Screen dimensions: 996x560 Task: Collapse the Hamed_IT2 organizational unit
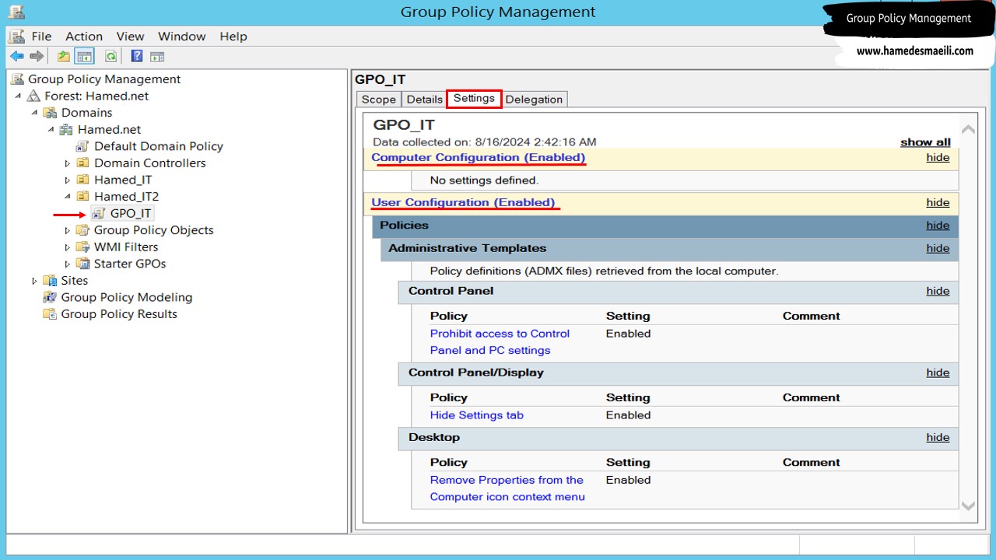(68, 196)
